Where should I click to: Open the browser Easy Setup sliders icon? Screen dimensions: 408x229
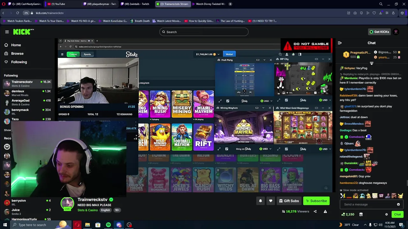(x=387, y=13)
